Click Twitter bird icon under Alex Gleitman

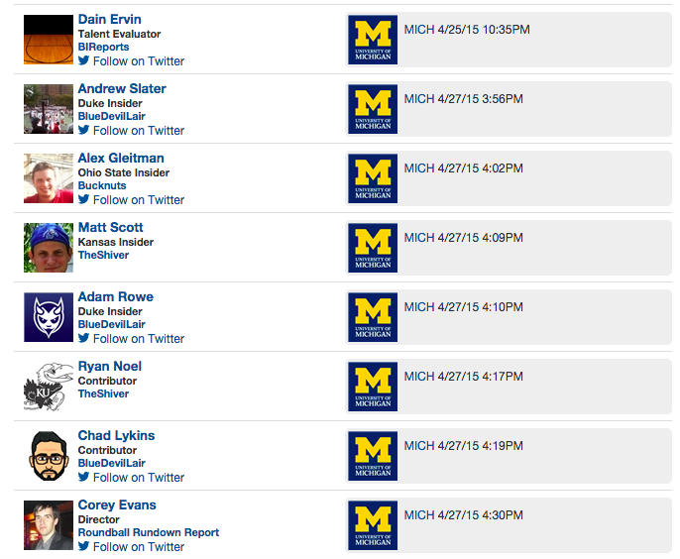tap(84, 200)
